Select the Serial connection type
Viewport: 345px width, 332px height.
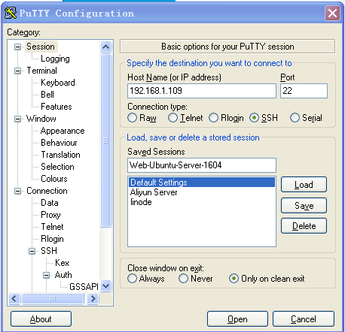tap(295, 118)
